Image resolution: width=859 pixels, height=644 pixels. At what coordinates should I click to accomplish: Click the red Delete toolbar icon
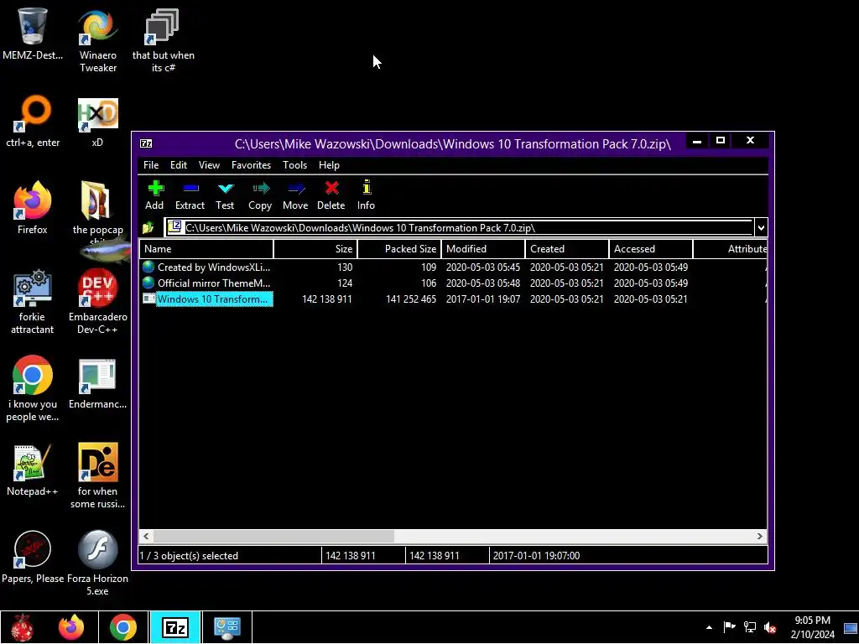point(331,195)
